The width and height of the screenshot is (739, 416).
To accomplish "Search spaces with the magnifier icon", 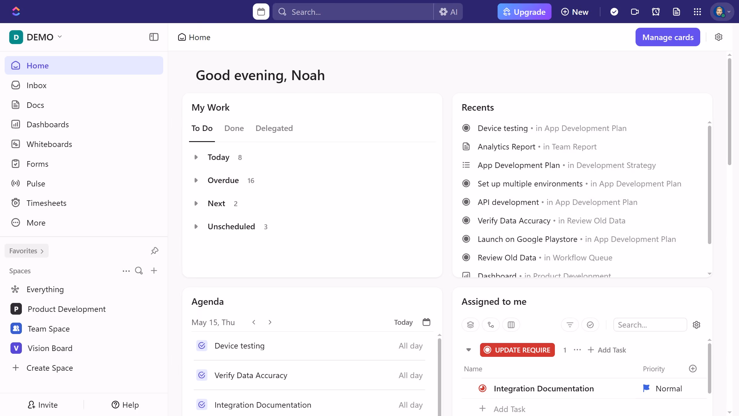I will click(x=139, y=271).
